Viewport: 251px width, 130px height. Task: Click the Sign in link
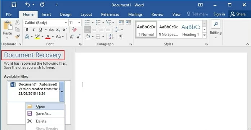219,14
